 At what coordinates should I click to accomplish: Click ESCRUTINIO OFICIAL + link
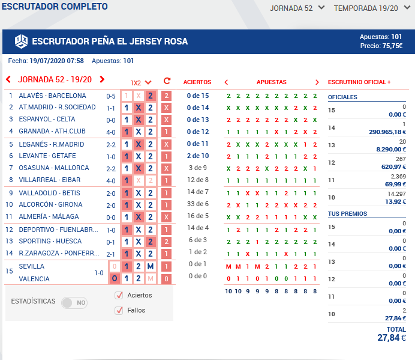click(359, 82)
